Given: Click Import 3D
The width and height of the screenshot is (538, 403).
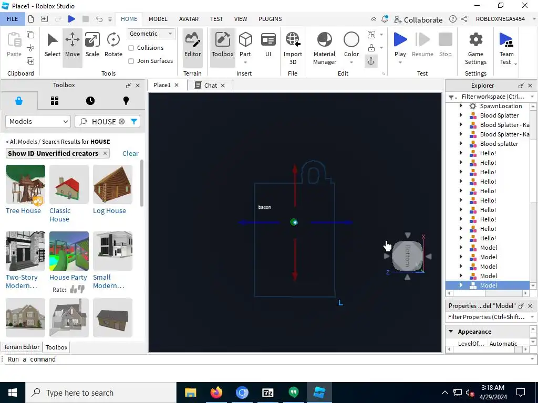Looking at the screenshot, I should pyautogui.click(x=293, y=48).
